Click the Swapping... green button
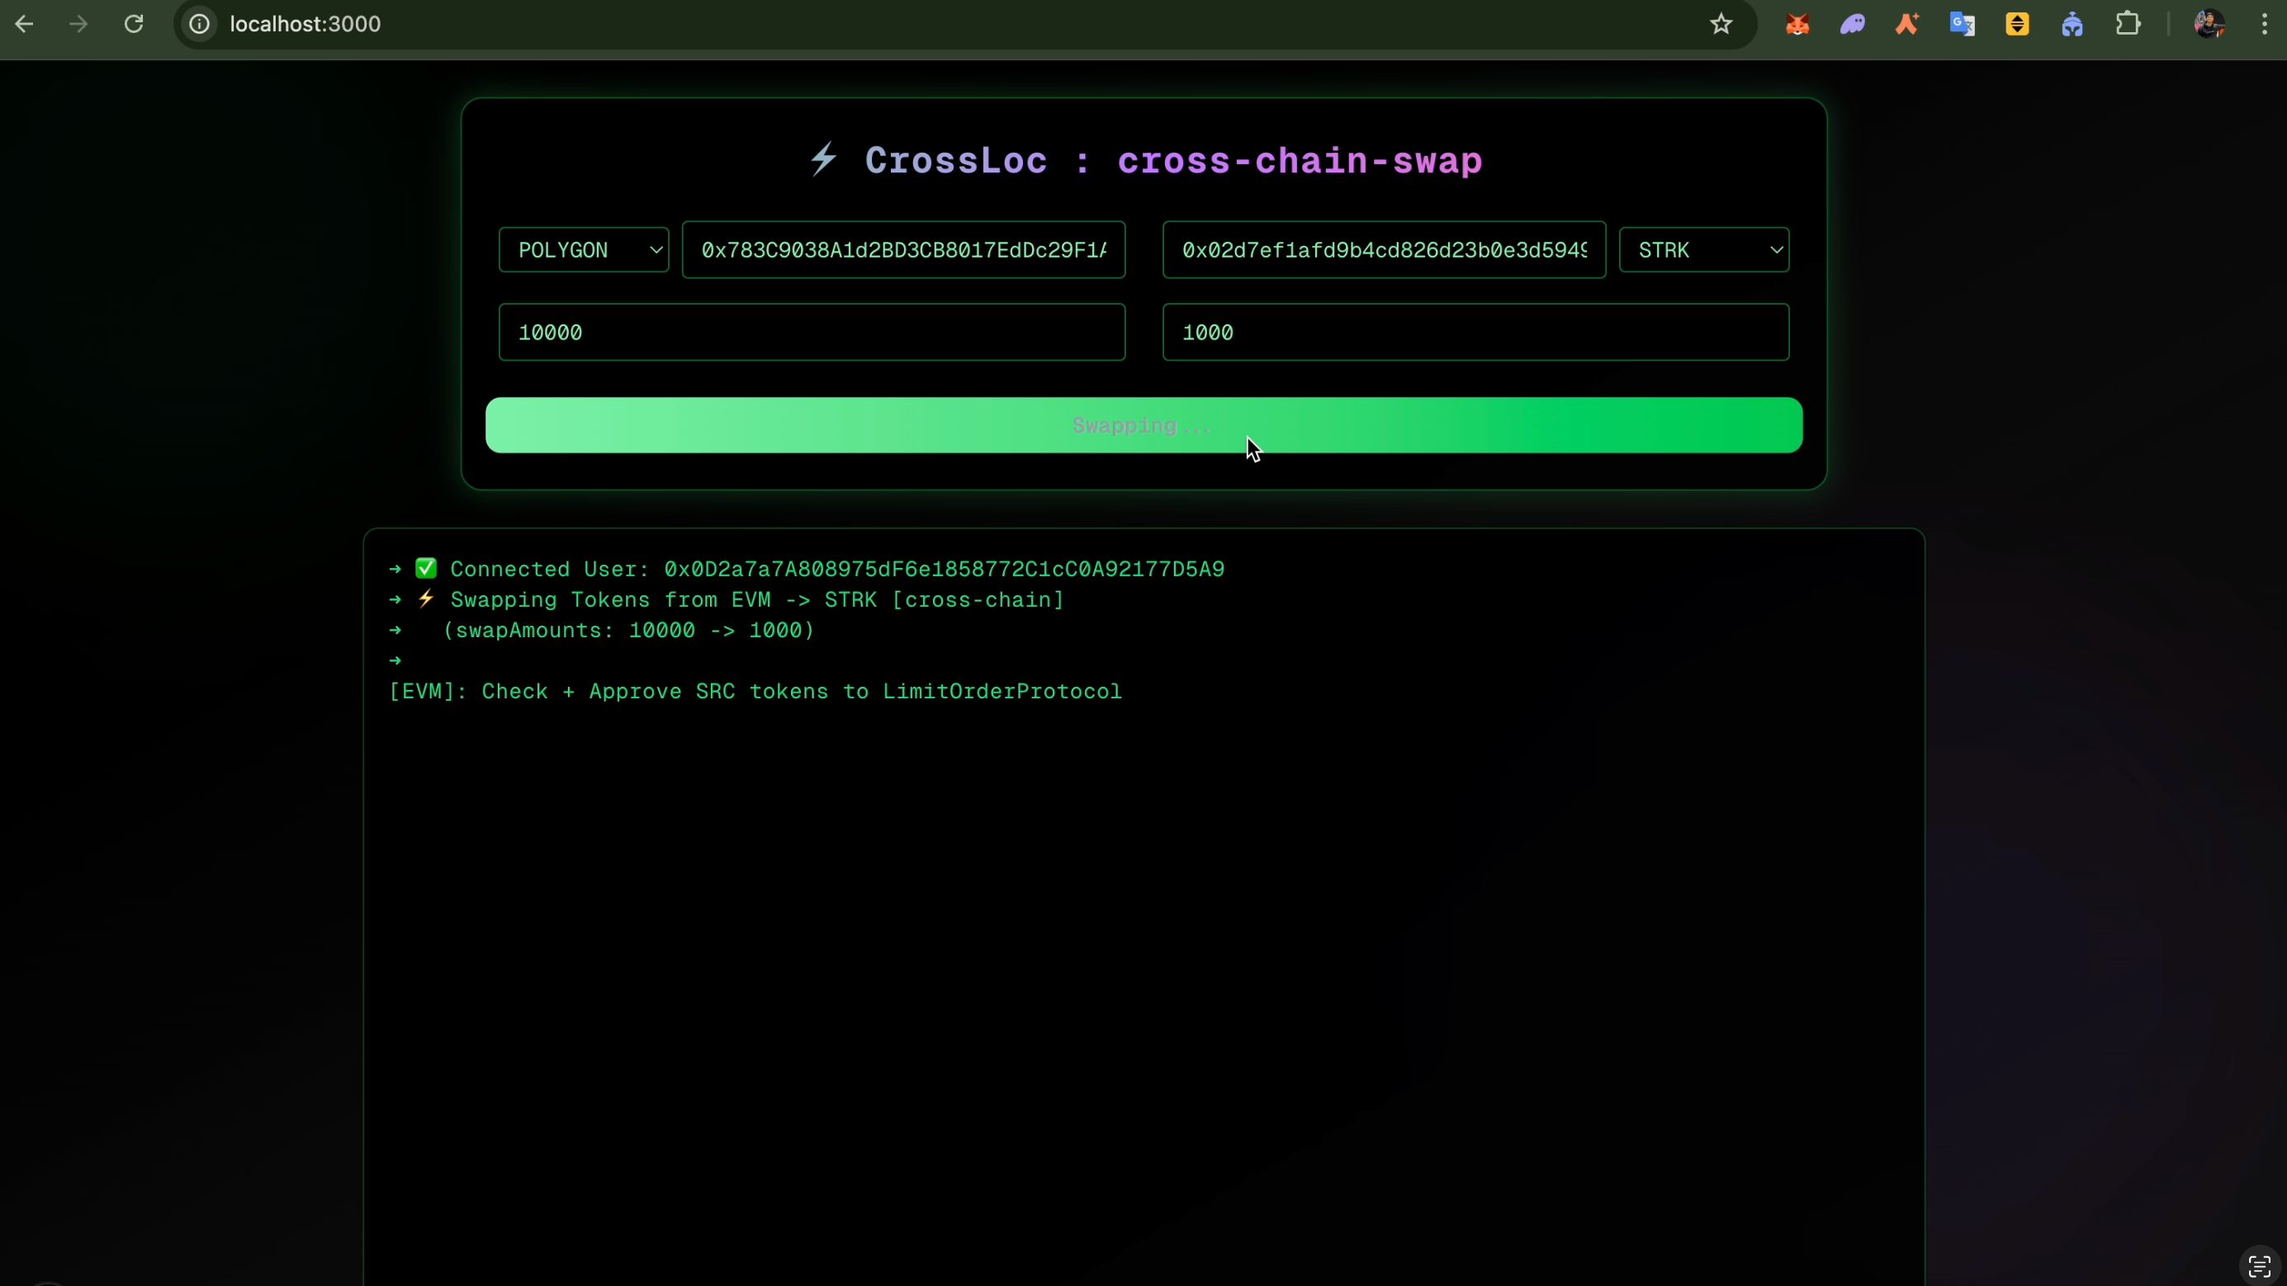The height and width of the screenshot is (1286, 2287). click(1143, 426)
